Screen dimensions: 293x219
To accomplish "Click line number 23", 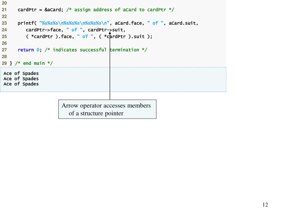I will (4, 23).
